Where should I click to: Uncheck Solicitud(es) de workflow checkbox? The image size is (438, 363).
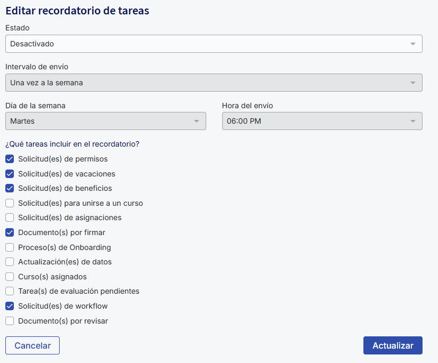pyautogui.click(x=10, y=306)
